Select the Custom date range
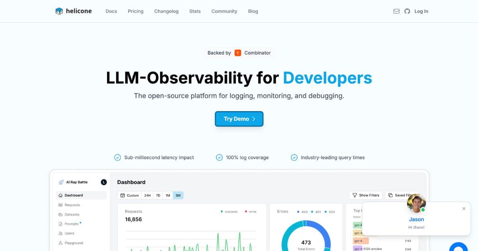 tap(129, 195)
